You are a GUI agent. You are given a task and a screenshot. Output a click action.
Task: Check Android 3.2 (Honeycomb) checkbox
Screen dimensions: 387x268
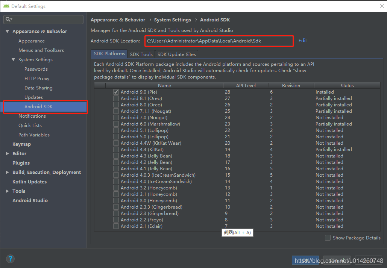[116, 188]
